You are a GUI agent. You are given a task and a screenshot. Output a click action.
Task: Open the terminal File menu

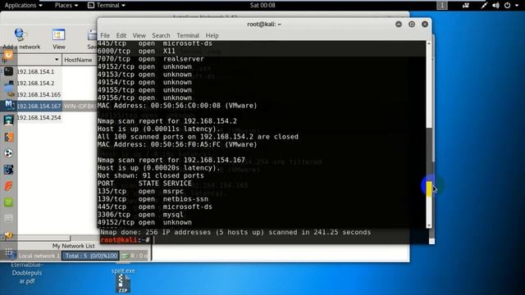[x=105, y=35]
